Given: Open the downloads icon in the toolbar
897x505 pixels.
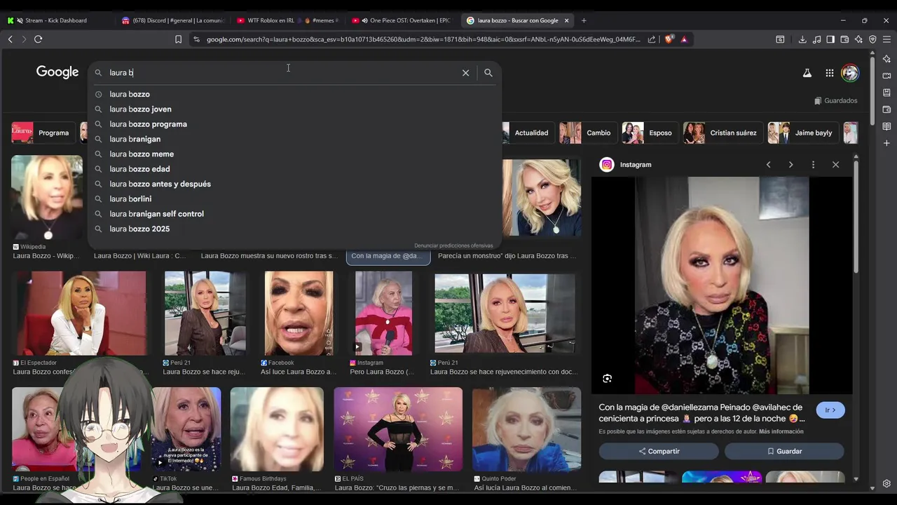Looking at the screenshot, I should (x=802, y=39).
